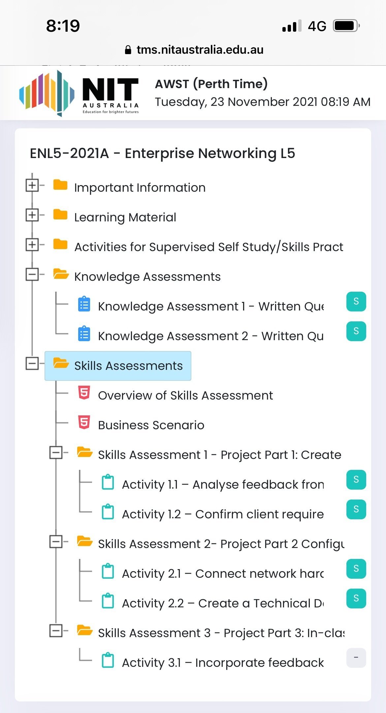Open Activity 3.1 Incorporate feedback
The height and width of the screenshot is (713, 386).
click(x=223, y=663)
